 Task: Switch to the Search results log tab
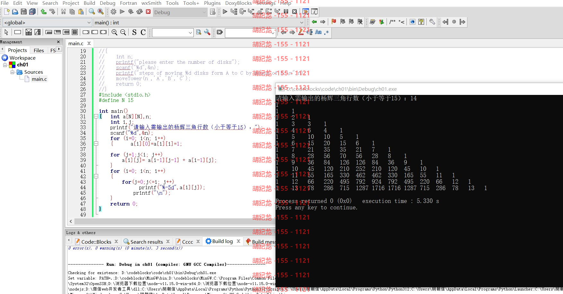click(147, 242)
